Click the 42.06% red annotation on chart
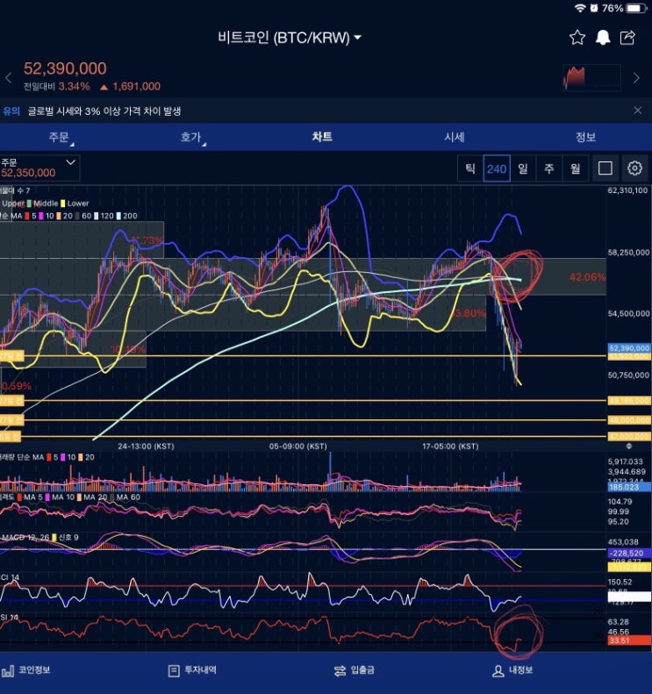The width and height of the screenshot is (652, 694). 587,277
